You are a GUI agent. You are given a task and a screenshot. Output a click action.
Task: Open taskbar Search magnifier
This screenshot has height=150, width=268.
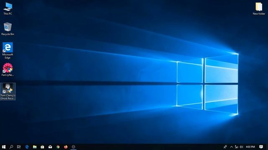coord(11,147)
